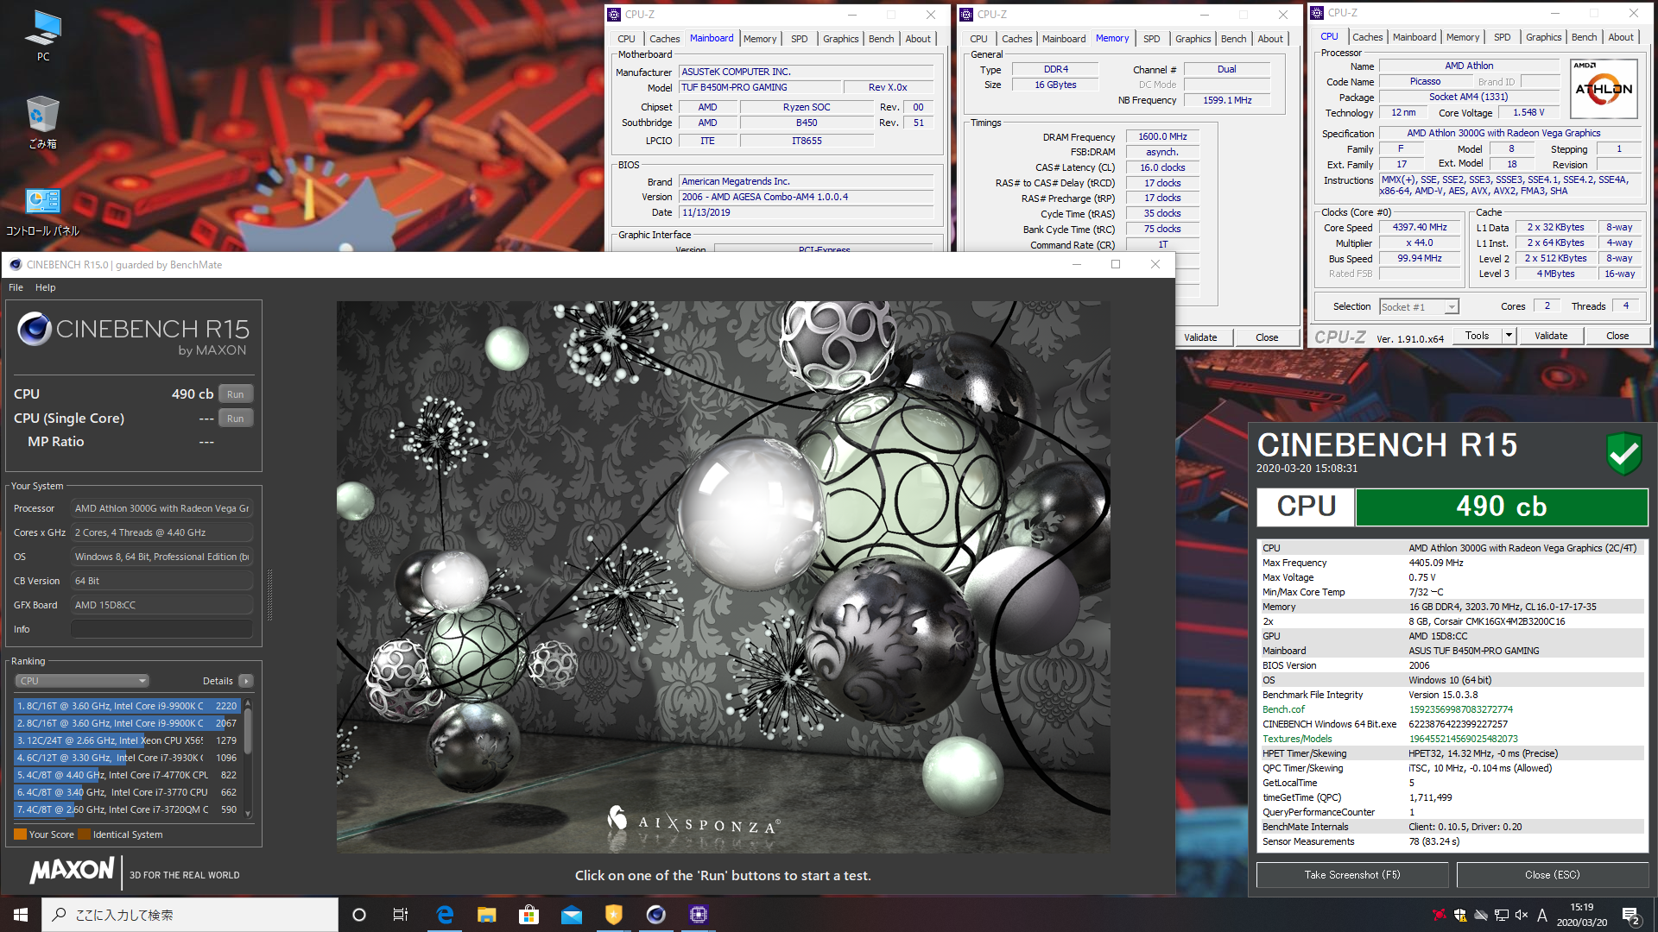Open the CPU ranking type dropdown
This screenshot has height=932, width=1658.
(82, 681)
